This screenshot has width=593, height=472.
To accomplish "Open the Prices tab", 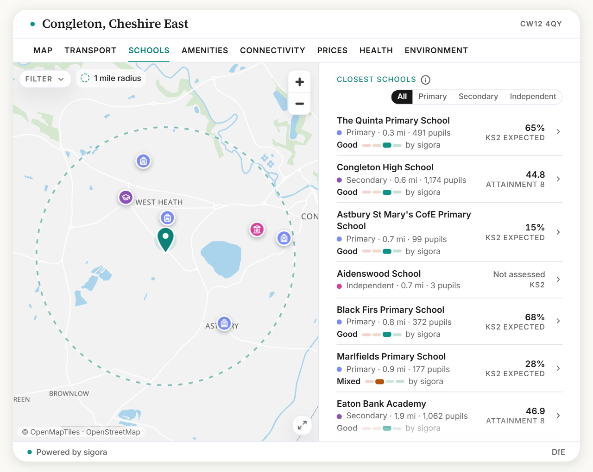I will click(x=332, y=50).
